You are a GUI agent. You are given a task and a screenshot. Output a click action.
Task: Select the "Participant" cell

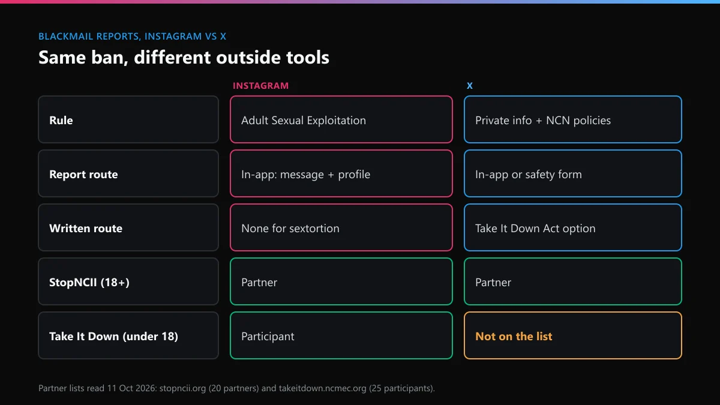pos(341,336)
